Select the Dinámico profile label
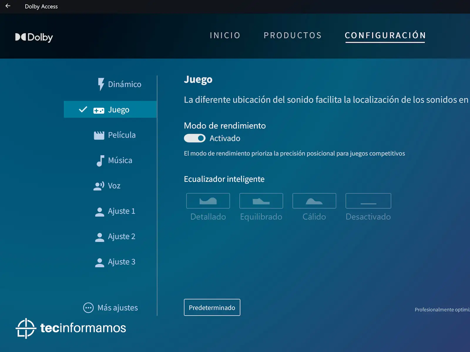This screenshot has height=352, width=470. click(125, 84)
